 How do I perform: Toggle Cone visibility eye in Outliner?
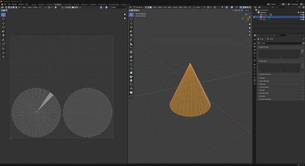point(301,17)
